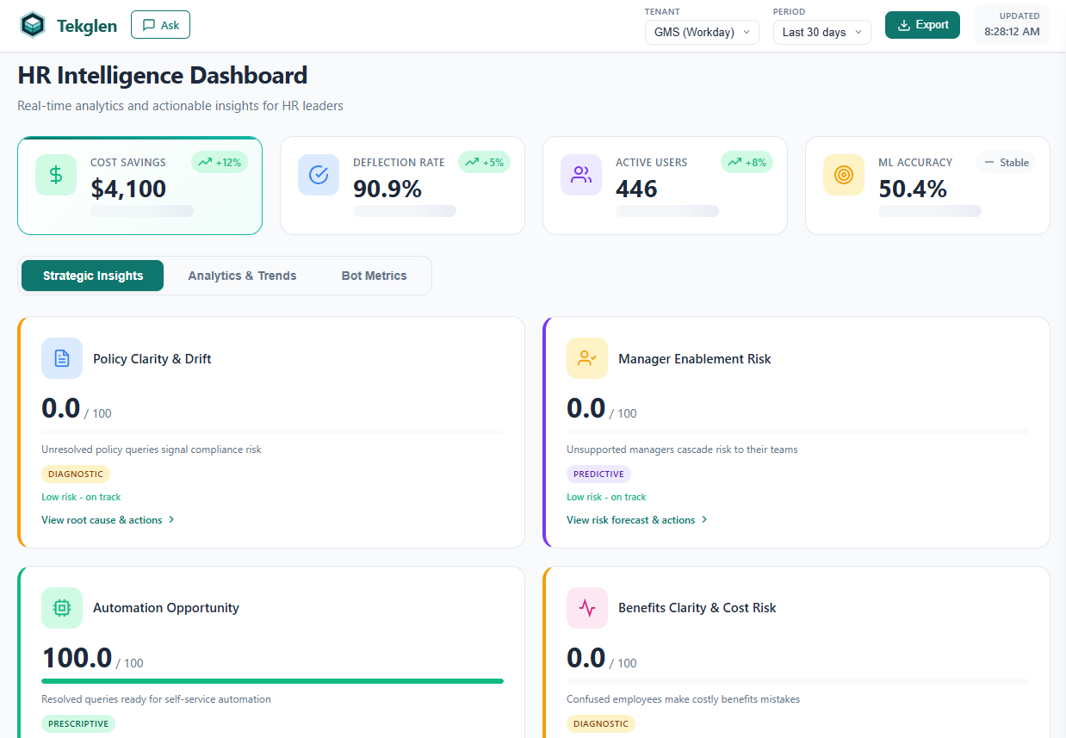Screen dimensions: 1066x738
Task: Click the download icon inside the Export button
Action: point(903,25)
